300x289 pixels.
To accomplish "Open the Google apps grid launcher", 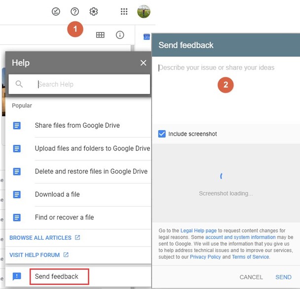I will pyautogui.click(x=124, y=11).
